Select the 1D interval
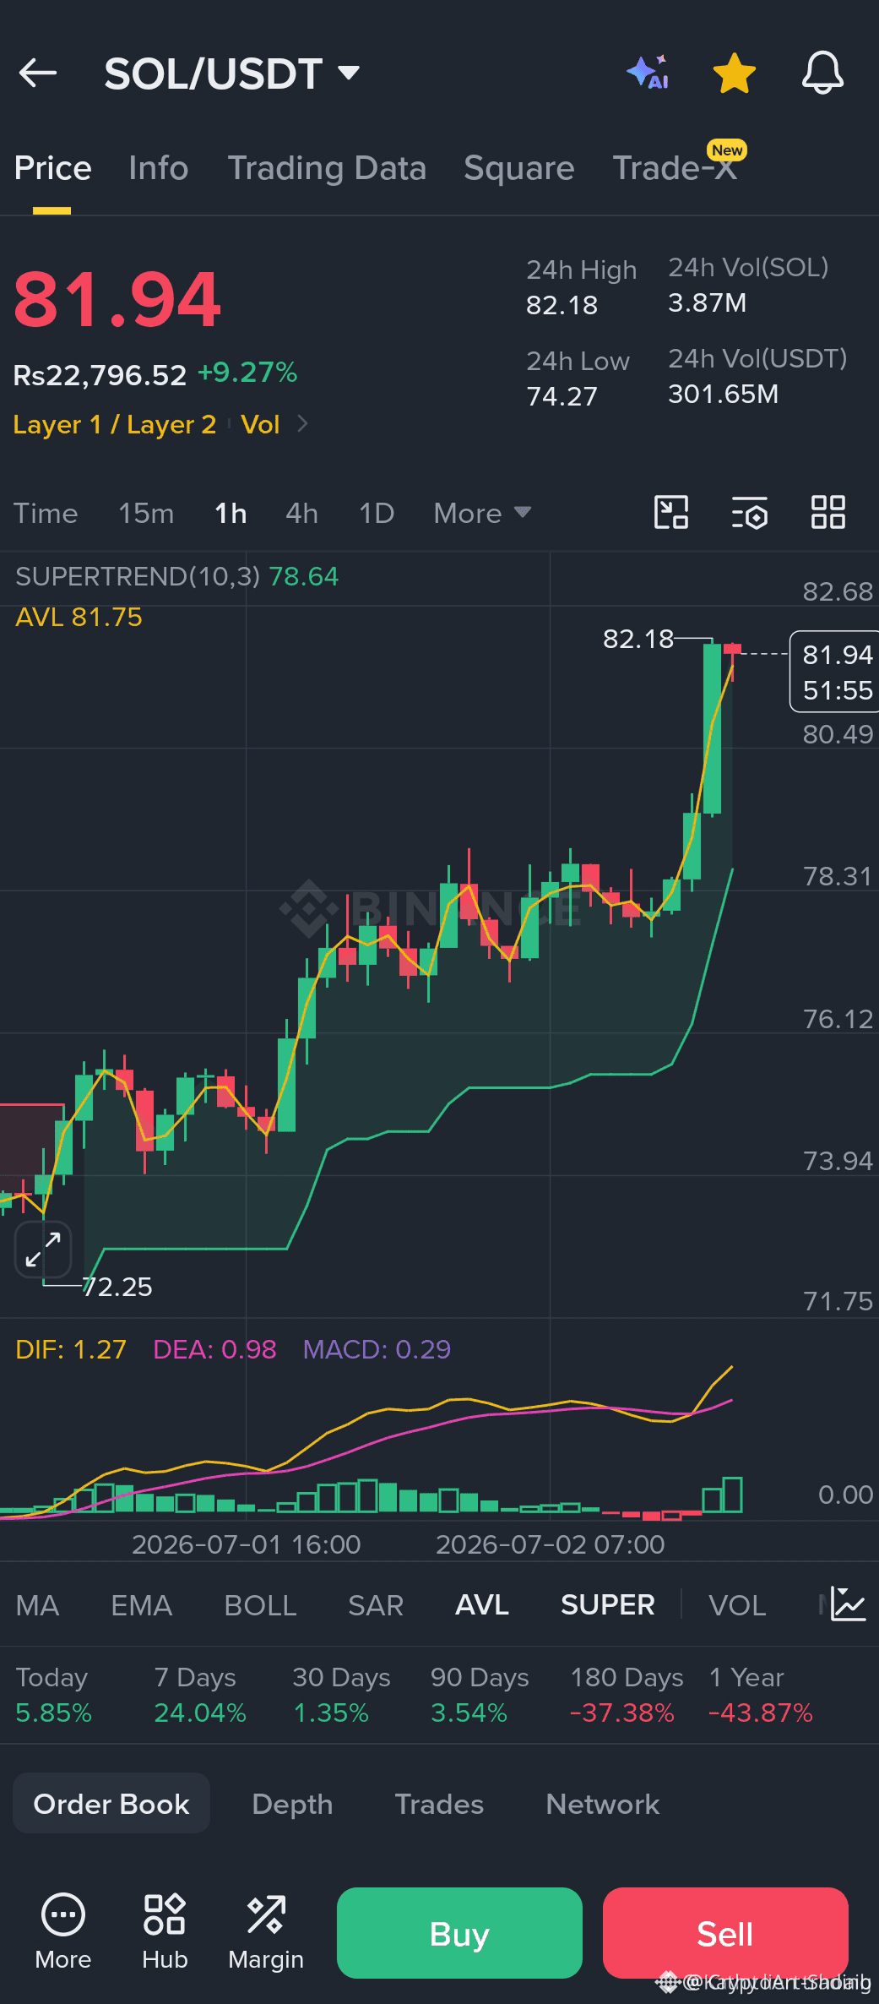The width and height of the screenshot is (879, 2004). [x=377, y=513]
